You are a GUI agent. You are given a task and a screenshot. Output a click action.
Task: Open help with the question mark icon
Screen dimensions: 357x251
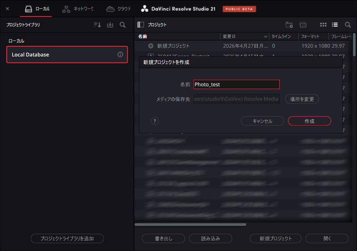(x=154, y=121)
